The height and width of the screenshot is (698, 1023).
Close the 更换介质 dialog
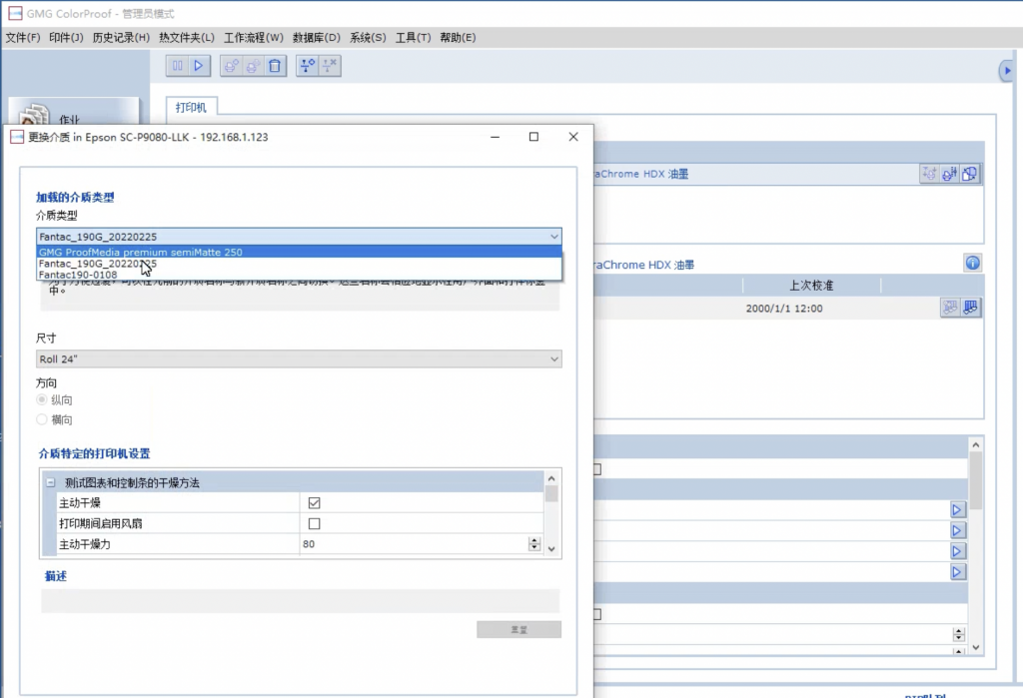click(x=572, y=137)
